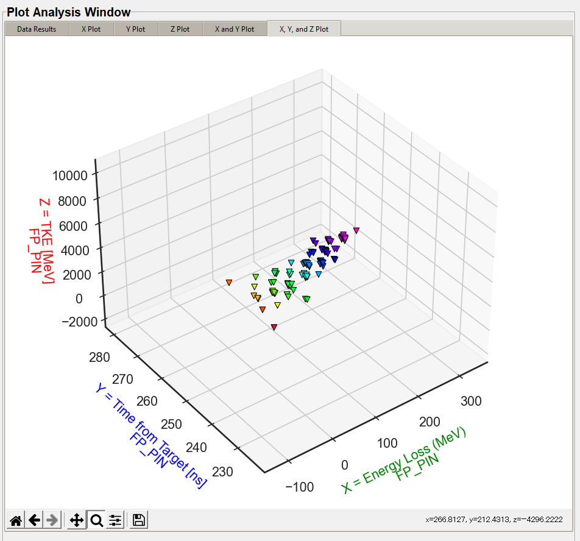Save the figure using the floppy disk icon
This screenshot has width=580, height=541.
tap(138, 520)
